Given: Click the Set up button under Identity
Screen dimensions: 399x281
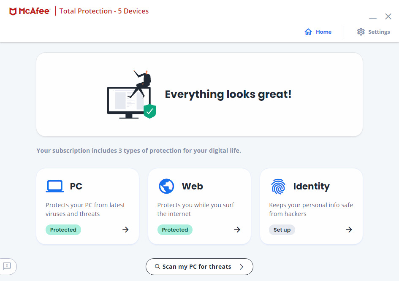Looking at the screenshot, I should (x=282, y=230).
